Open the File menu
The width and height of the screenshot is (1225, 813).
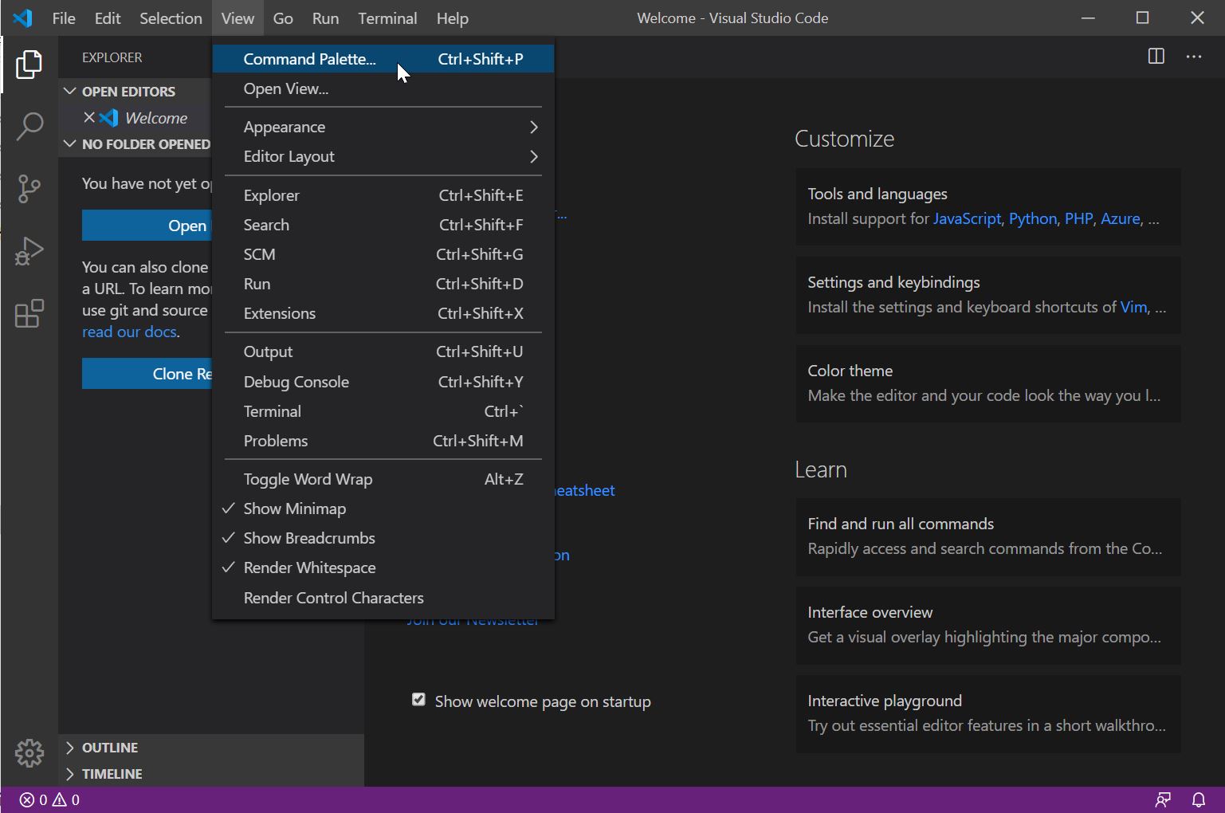pos(64,18)
